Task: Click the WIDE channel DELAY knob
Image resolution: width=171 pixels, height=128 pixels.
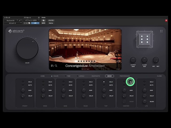Action: [43, 96]
